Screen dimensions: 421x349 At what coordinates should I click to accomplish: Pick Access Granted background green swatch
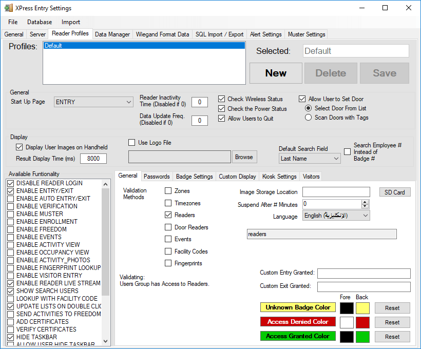[x=363, y=337]
